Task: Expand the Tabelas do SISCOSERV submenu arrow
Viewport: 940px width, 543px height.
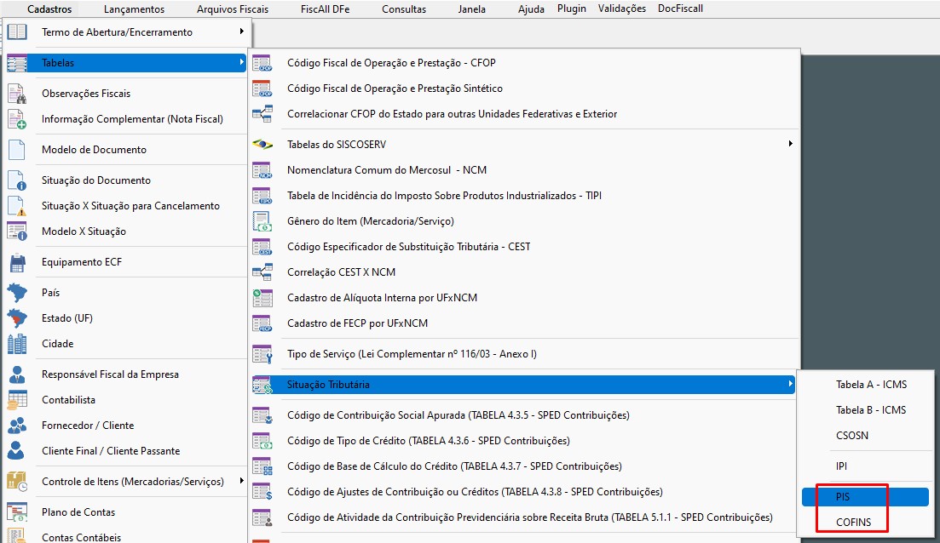Action: pyautogui.click(x=791, y=144)
